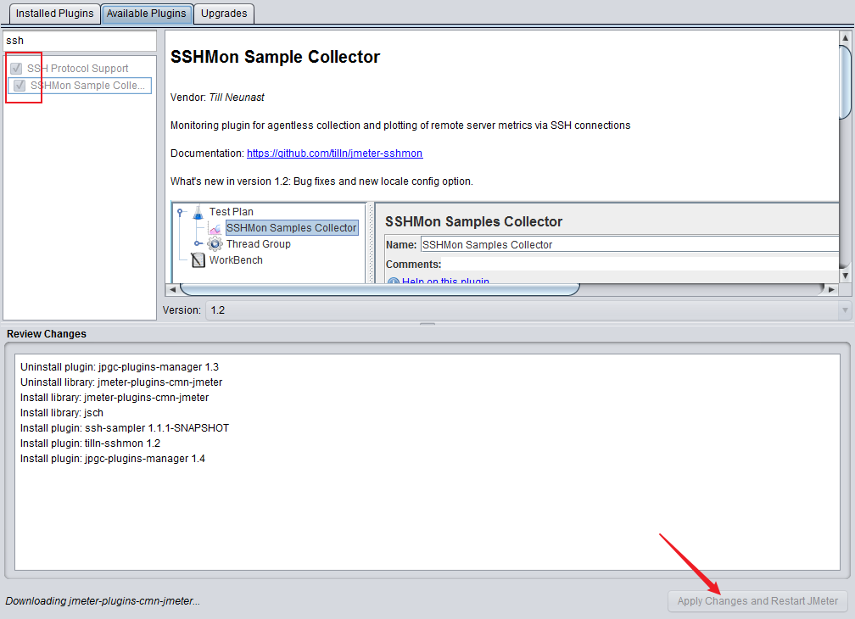Click 'Install plugin: jpgc-plugins-manager 1.4' line
The width and height of the screenshot is (855, 619).
point(112,459)
